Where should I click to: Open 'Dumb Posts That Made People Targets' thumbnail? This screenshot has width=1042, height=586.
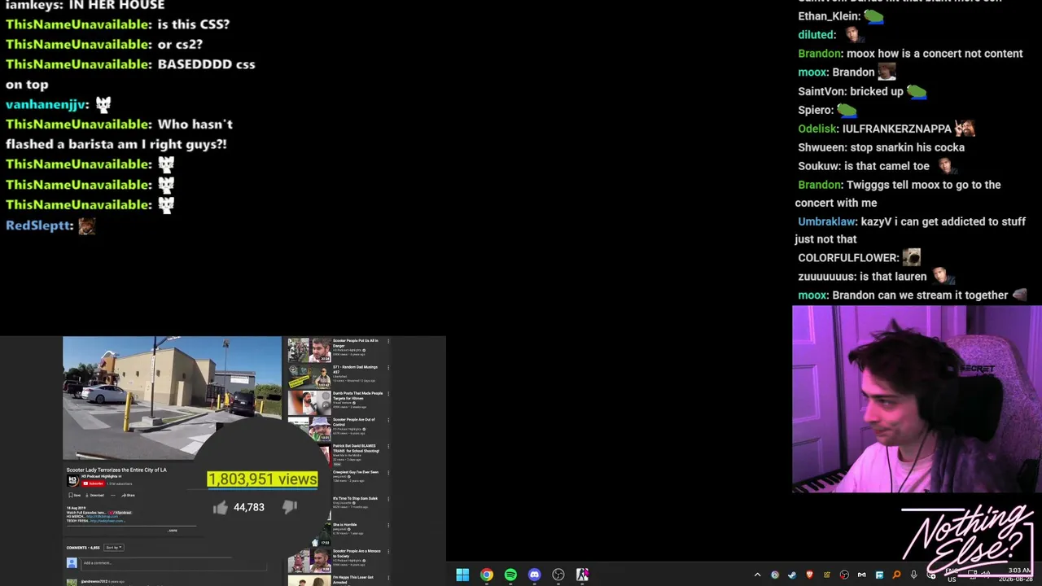pos(309,403)
